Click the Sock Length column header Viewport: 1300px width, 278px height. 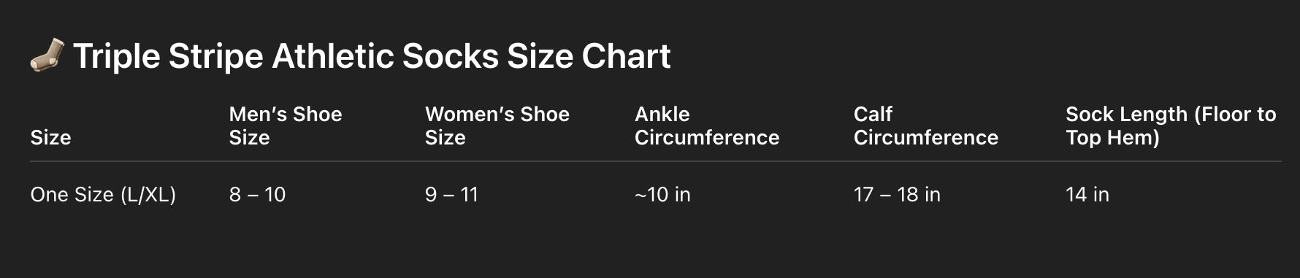[1171, 126]
